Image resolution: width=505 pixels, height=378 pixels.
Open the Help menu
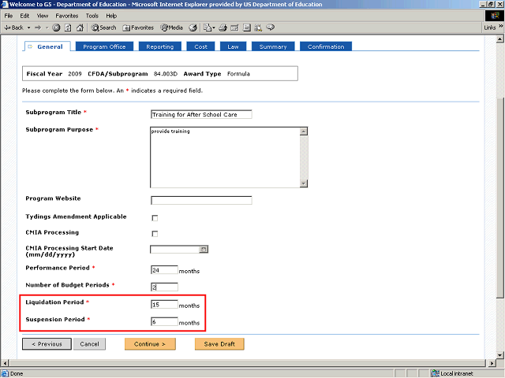tap(111, 16)
